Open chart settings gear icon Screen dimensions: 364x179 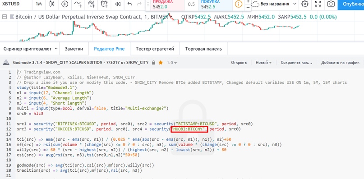click(x=304, y=4)
